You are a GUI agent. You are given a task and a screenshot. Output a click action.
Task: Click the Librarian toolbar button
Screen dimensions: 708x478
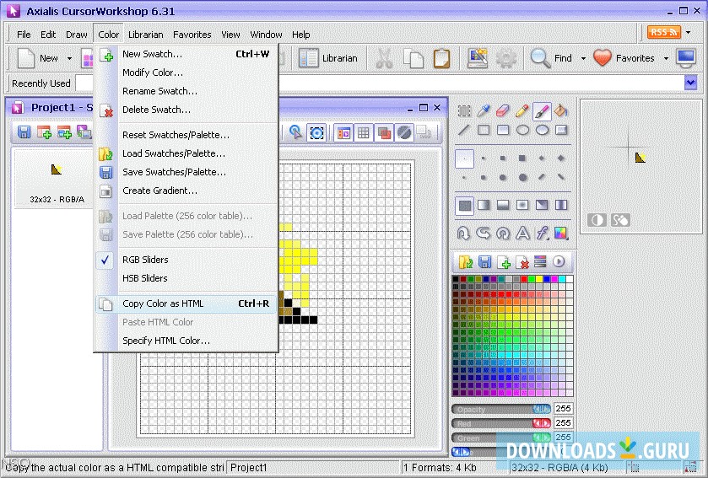pos(327,59)
